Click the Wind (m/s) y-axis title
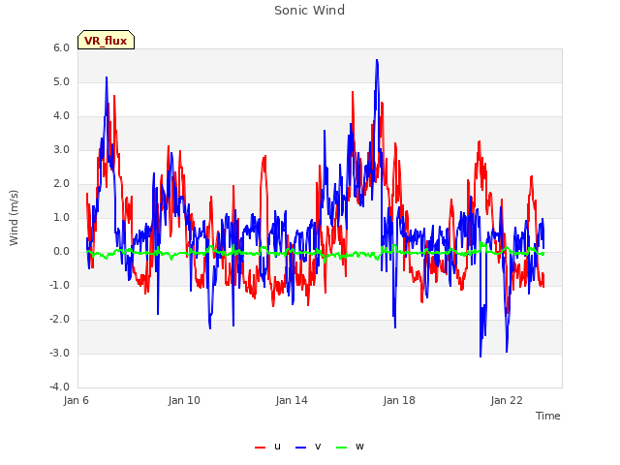The image size is (620, 465). click(14, 218)
